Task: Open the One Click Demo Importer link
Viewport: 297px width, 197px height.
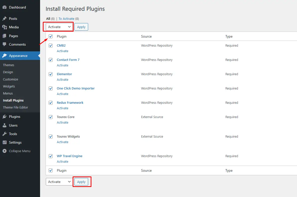Action: click(76, 88)
